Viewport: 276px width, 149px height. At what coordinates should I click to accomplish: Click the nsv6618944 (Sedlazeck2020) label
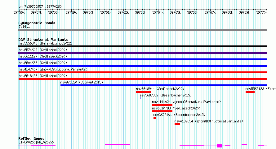pos(160,89)
